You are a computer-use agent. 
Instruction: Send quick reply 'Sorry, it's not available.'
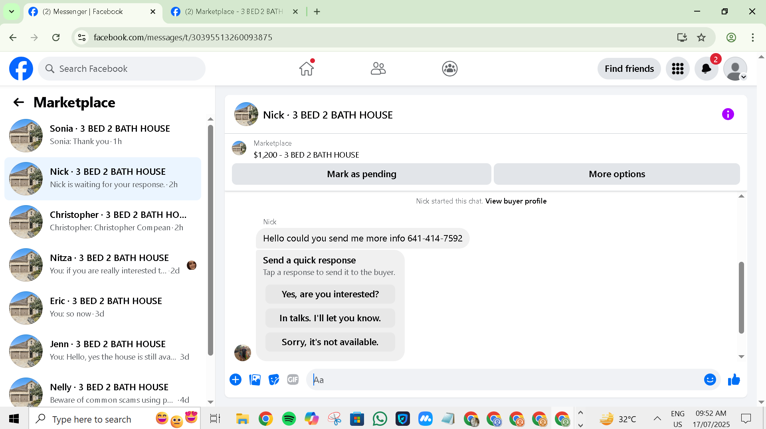coord(330,342)
